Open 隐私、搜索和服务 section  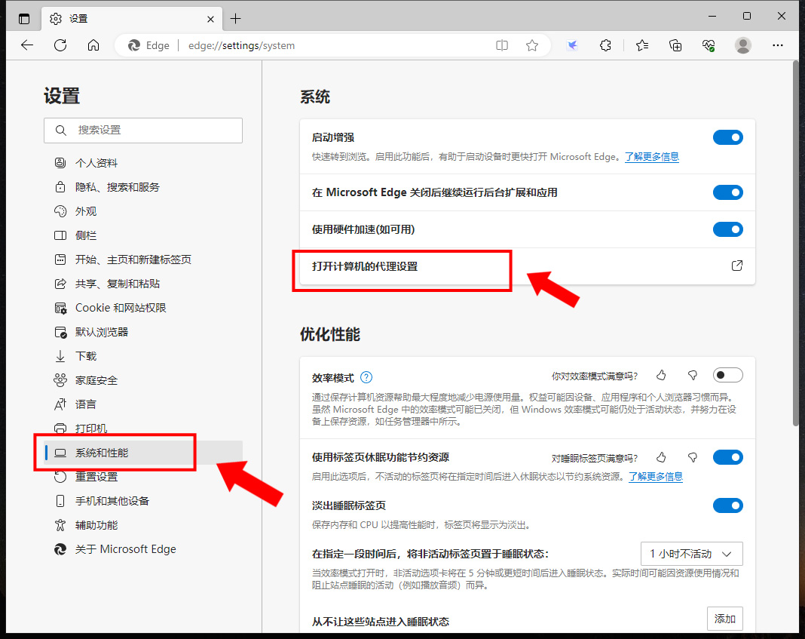pyautogui.click(x=142, y=187)
